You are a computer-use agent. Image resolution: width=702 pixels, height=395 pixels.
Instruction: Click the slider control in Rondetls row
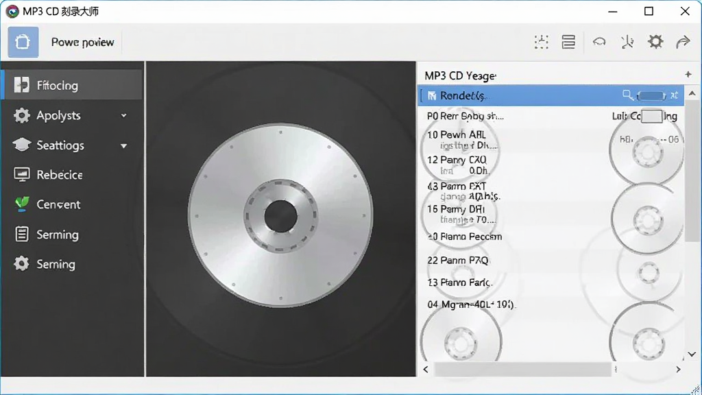click(x=651, y=95)
